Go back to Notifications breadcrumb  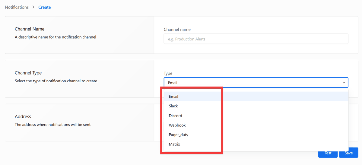coord(17,7)
